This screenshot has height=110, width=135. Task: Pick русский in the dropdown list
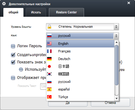coord(80,82)
